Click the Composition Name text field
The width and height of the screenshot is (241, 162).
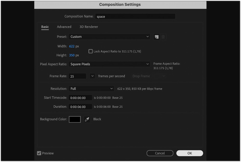(x=135, y=17)
